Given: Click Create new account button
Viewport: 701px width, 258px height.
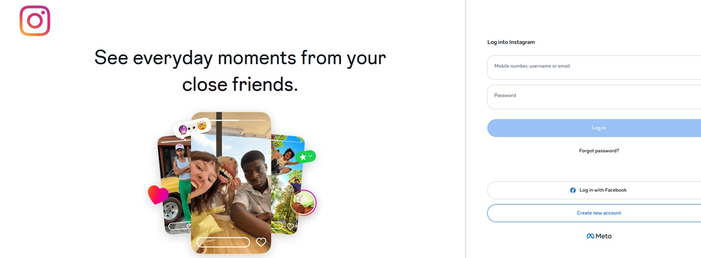Looking at the screenshot, I should (x=599, y=213).
